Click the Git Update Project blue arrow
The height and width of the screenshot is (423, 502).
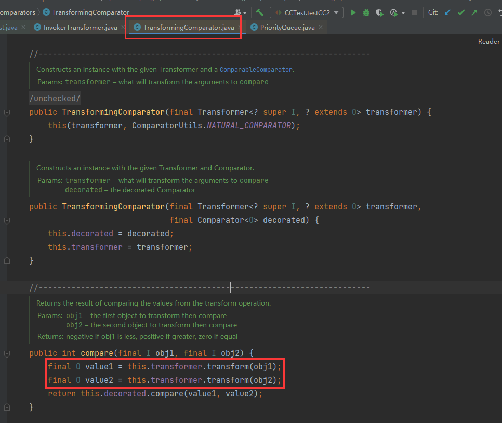pos(447,12)
